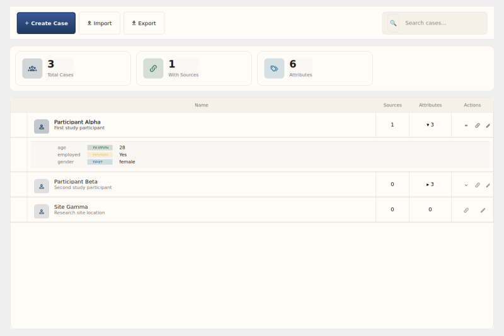Edit Participant Beta using the pencil icon
This screenshot has width=504, height=336.
pyautogui.click(x=488, y=185)
